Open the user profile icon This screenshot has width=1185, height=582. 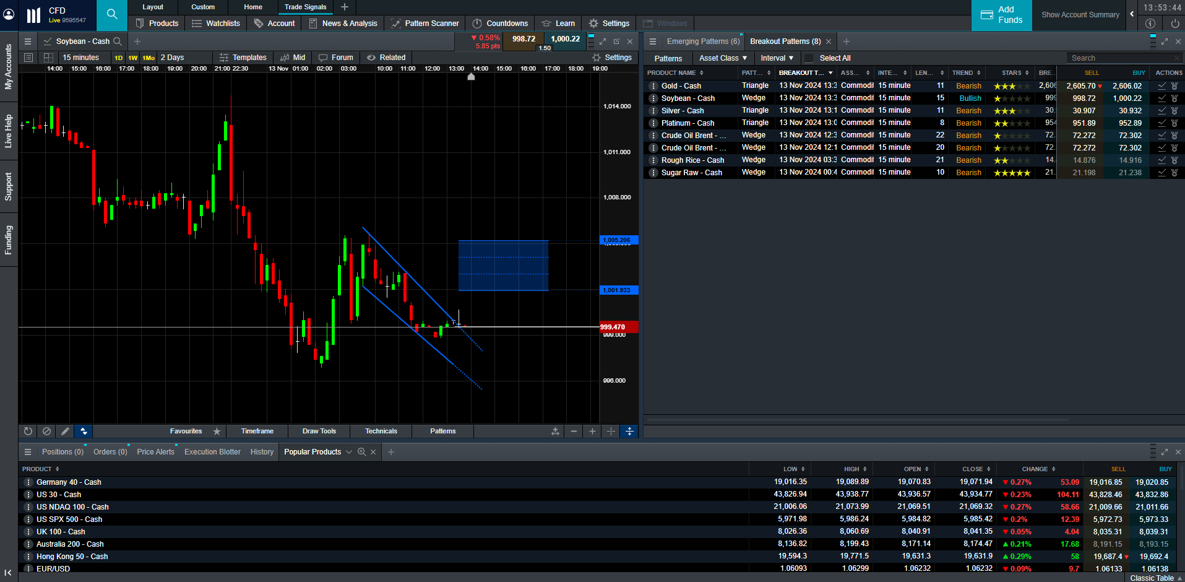(9, 14)
